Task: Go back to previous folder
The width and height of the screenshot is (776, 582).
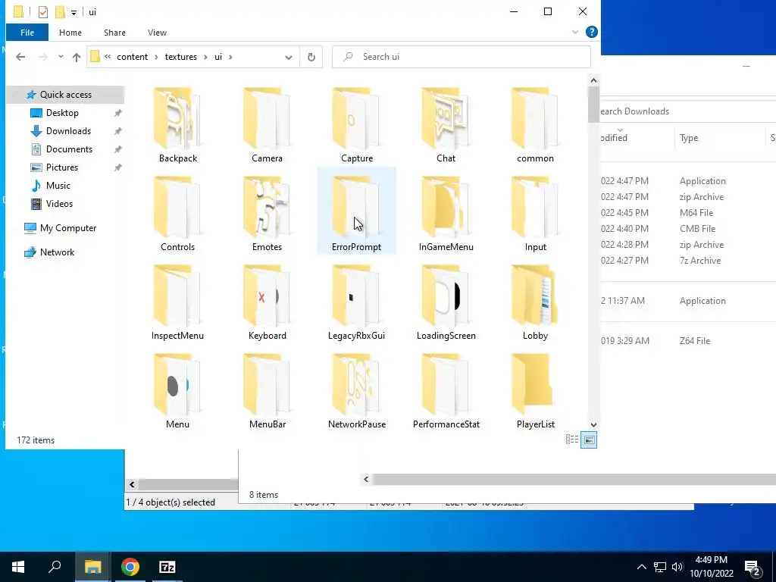Action: (20, 57)
